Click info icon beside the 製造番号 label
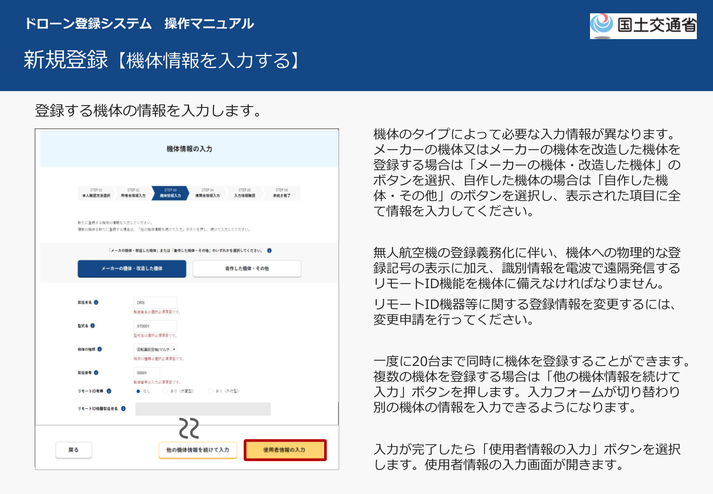This screenshot has width=713, height=494. pos(96,373)
